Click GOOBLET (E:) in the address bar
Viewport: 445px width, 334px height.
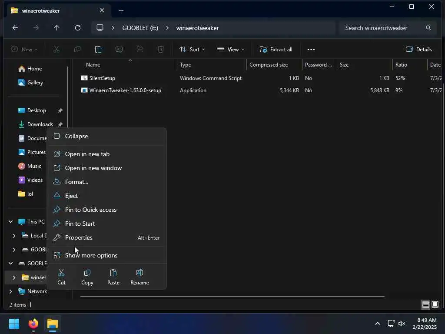140,28
